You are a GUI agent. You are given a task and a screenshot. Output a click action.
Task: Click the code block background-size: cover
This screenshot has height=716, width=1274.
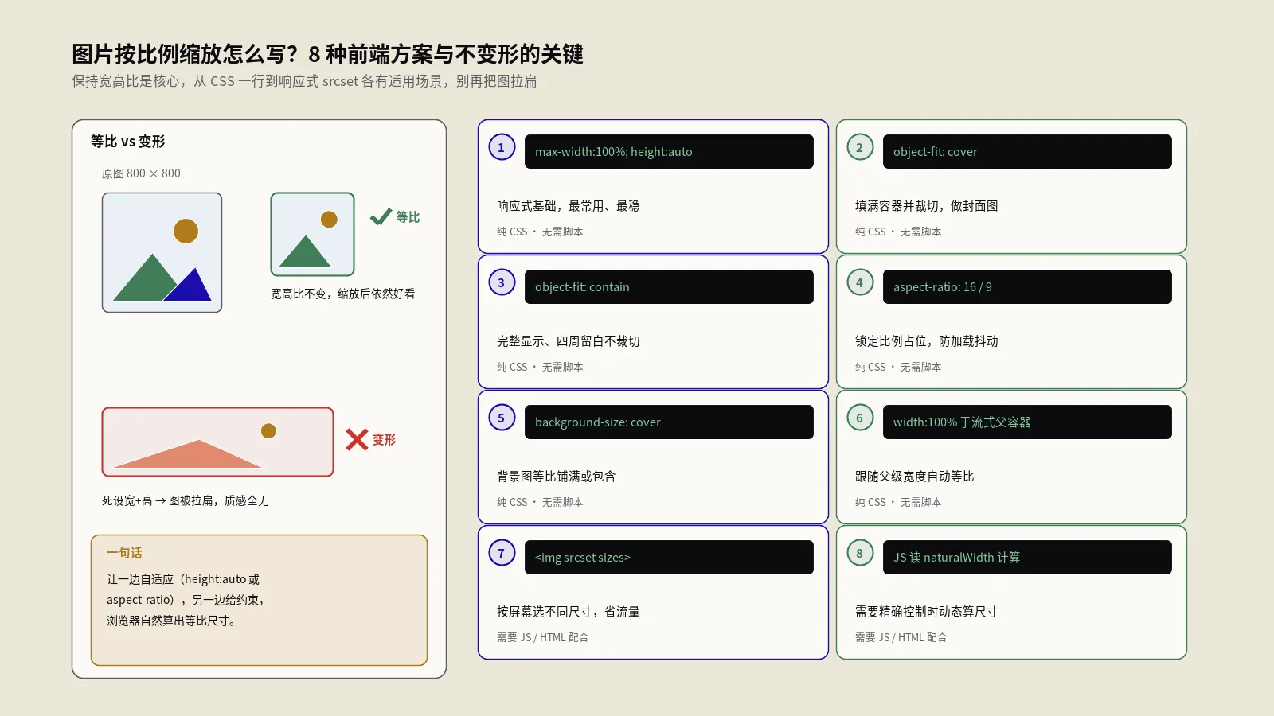pos(669,422)
